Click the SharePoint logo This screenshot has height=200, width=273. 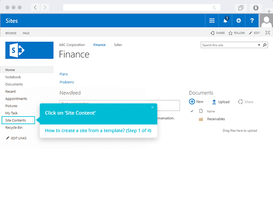[29, 50]
